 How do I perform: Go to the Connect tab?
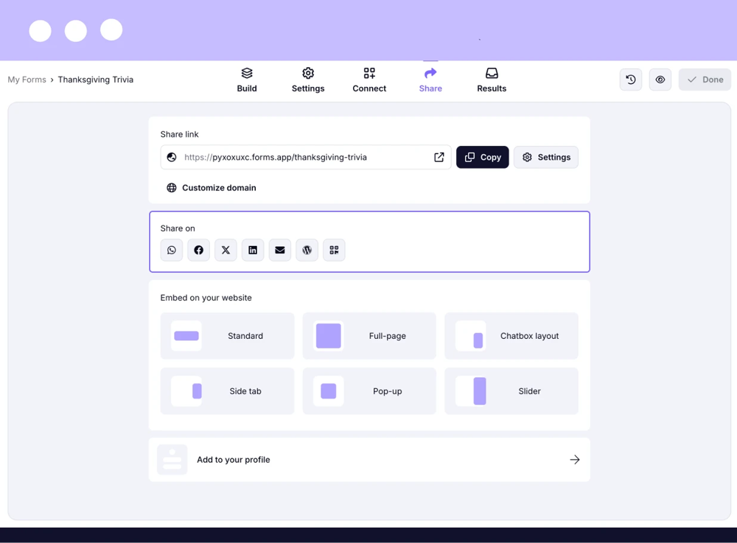click(369, 80)
